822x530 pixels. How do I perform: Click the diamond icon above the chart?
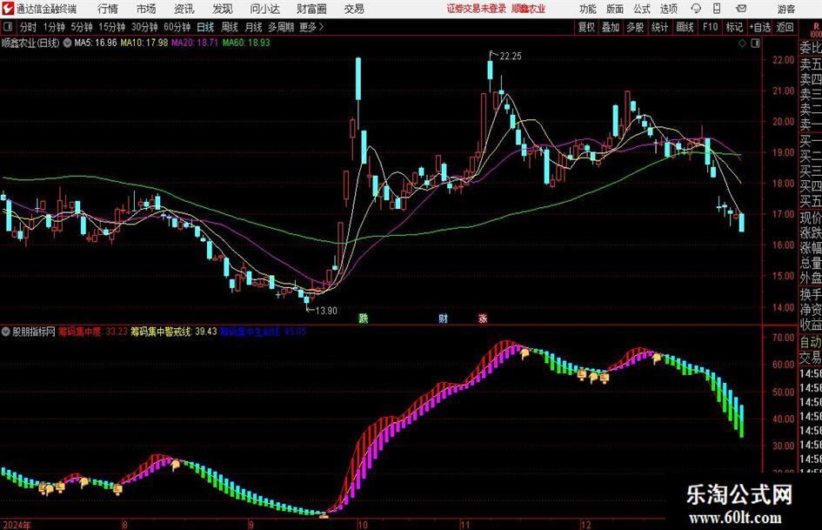coord(742,43)
